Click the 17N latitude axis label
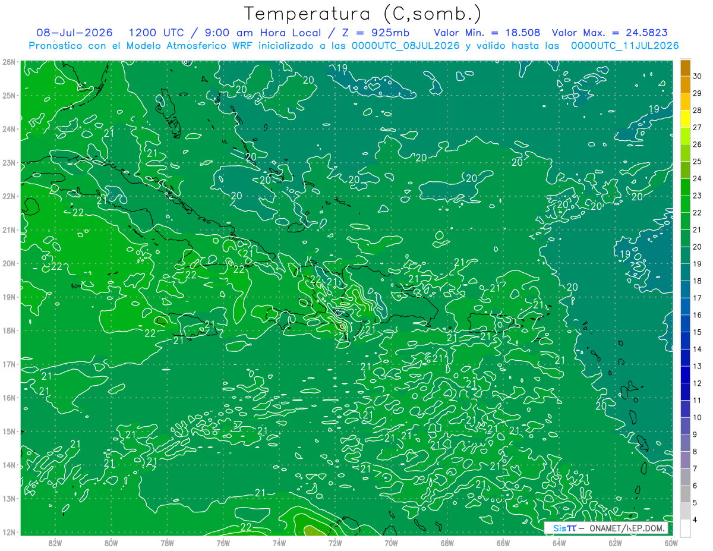713x551 pixels. pyautogui.click(x=8, y=364)
